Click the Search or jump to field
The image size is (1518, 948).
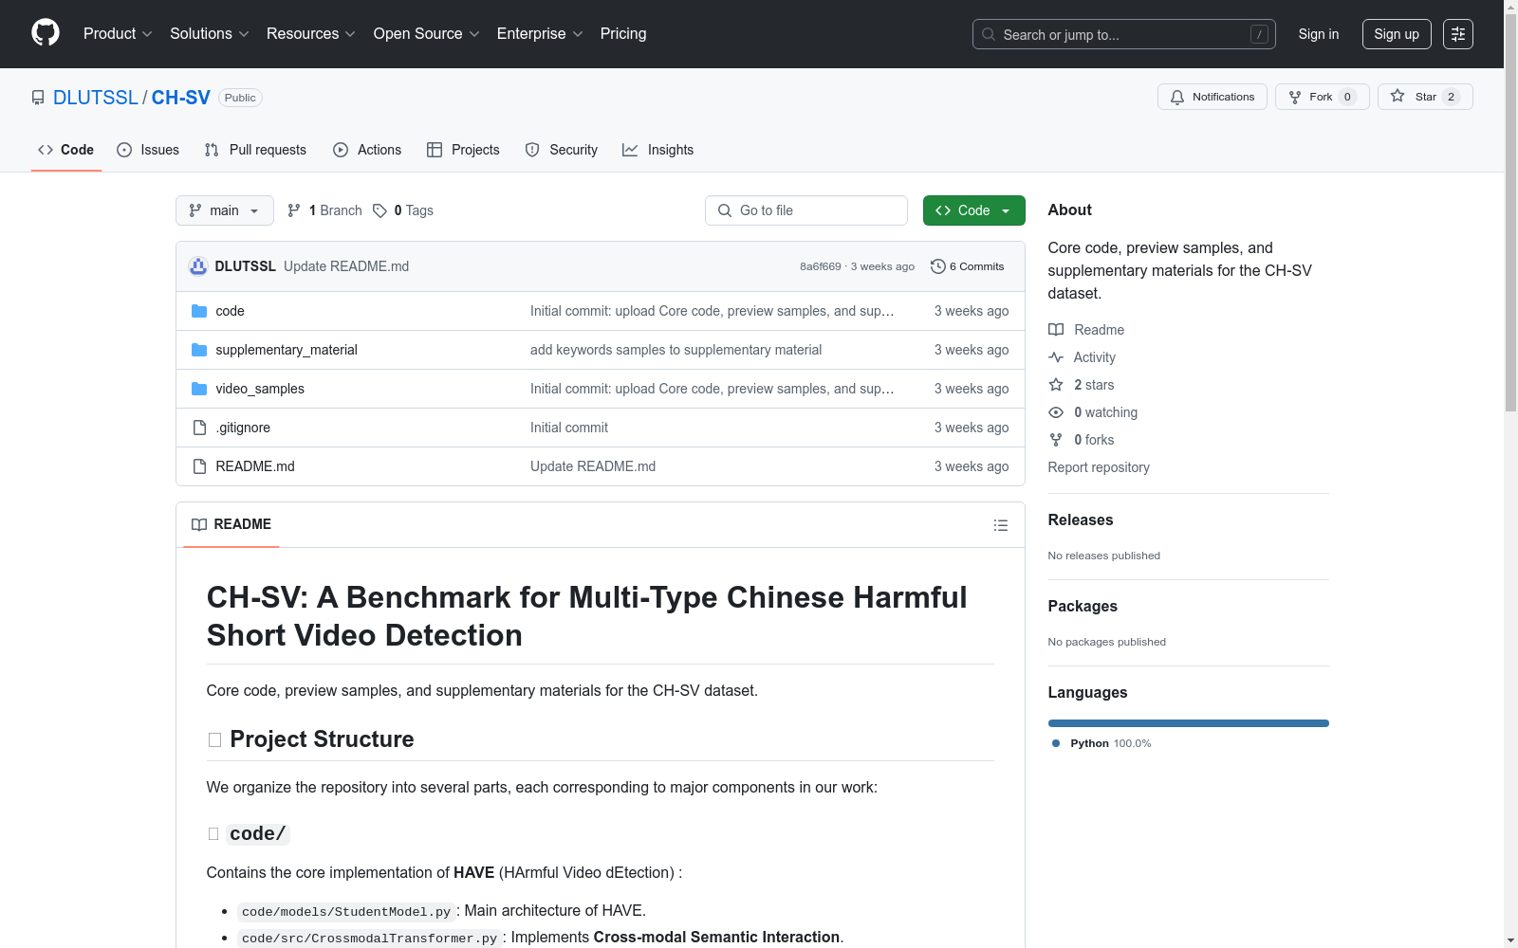coord(1124,34)
